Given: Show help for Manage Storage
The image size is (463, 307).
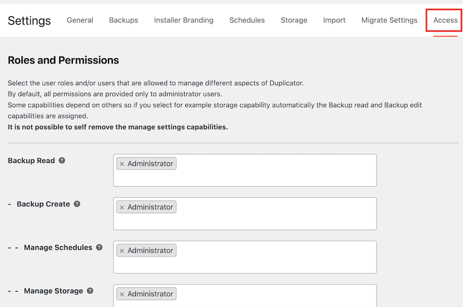Looking at the screenshot, I should 90,291.
